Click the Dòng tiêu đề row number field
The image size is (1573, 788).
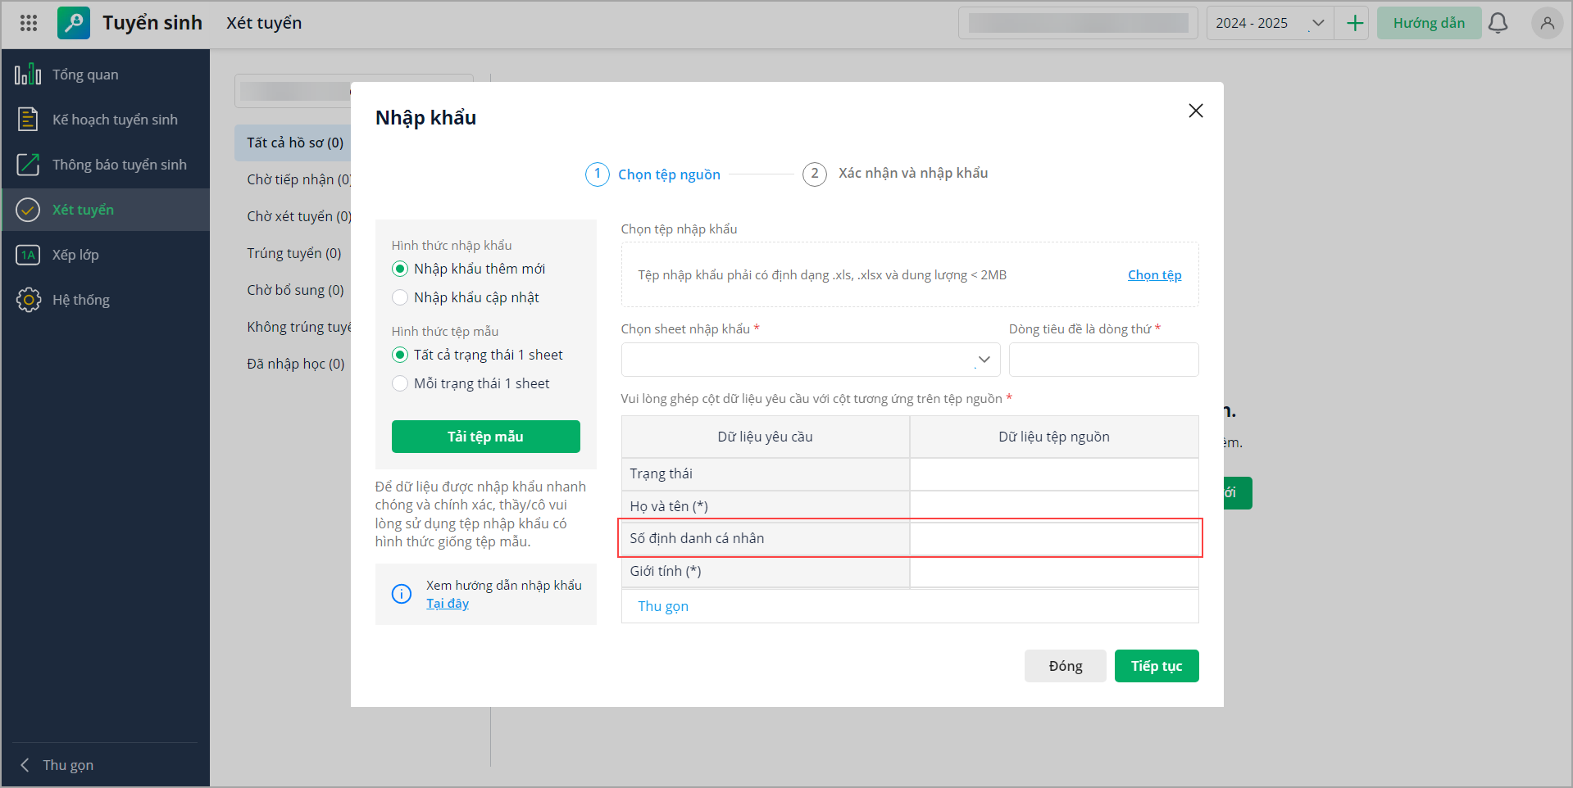coord(1103,360)
